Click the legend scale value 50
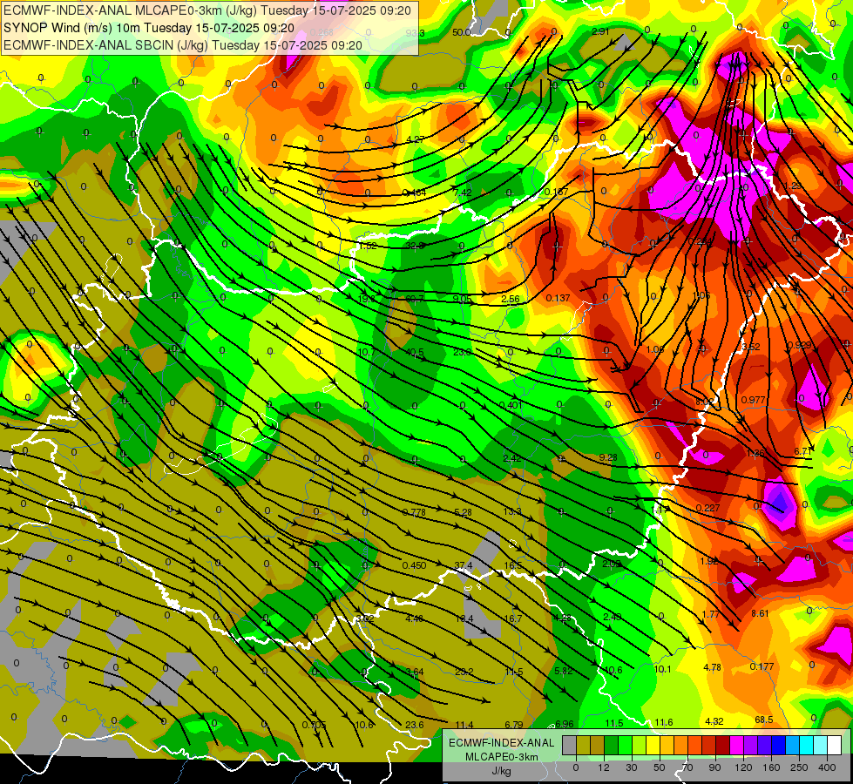The image size is (853, 784). click(x=659, y=767)
